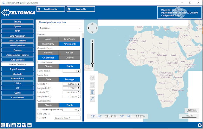
Task: Open the Trip \ Odometer section
Action: pyautogui.click(x=17, y=69)
